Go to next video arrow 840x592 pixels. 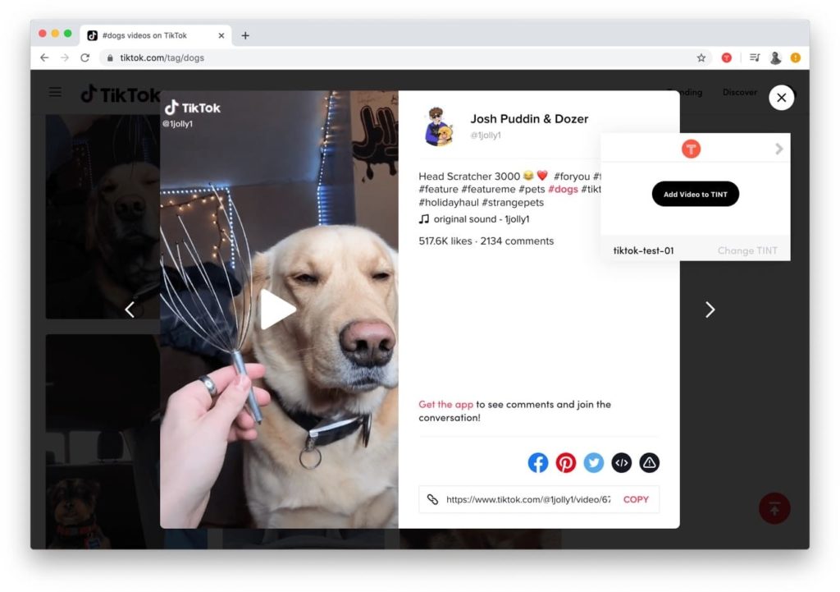point(710,310)
